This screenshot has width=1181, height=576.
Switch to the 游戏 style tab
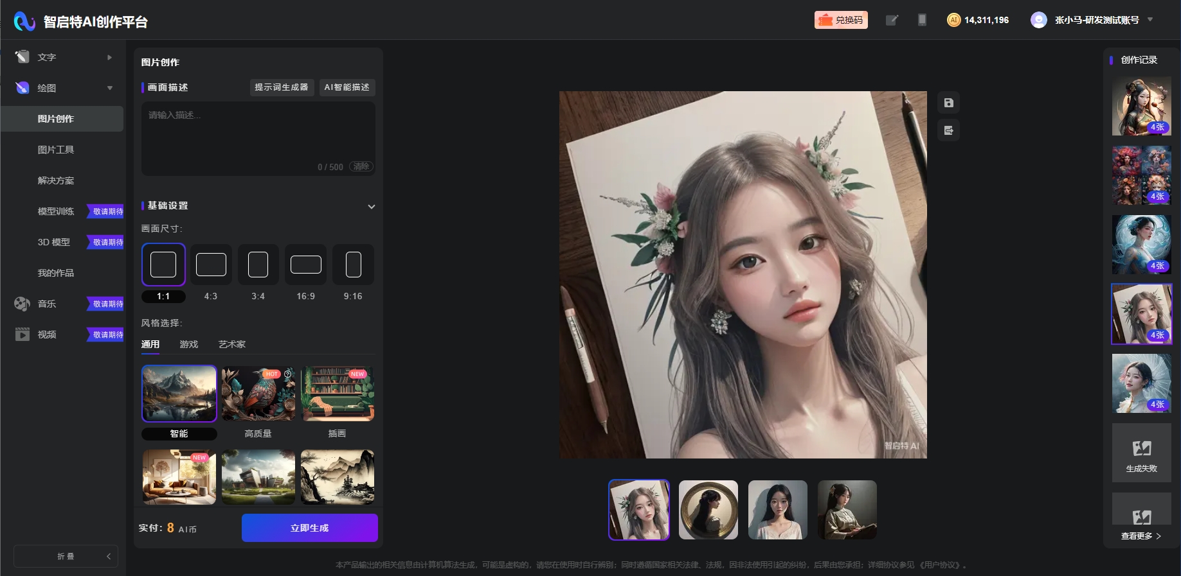point(188,344)
